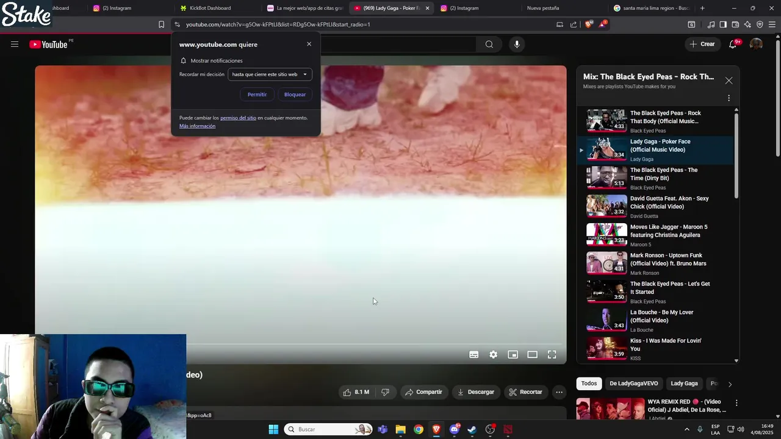Screen dimensions: 781x439
Task: Click the Crear button
Action: (x=702, y=44)
